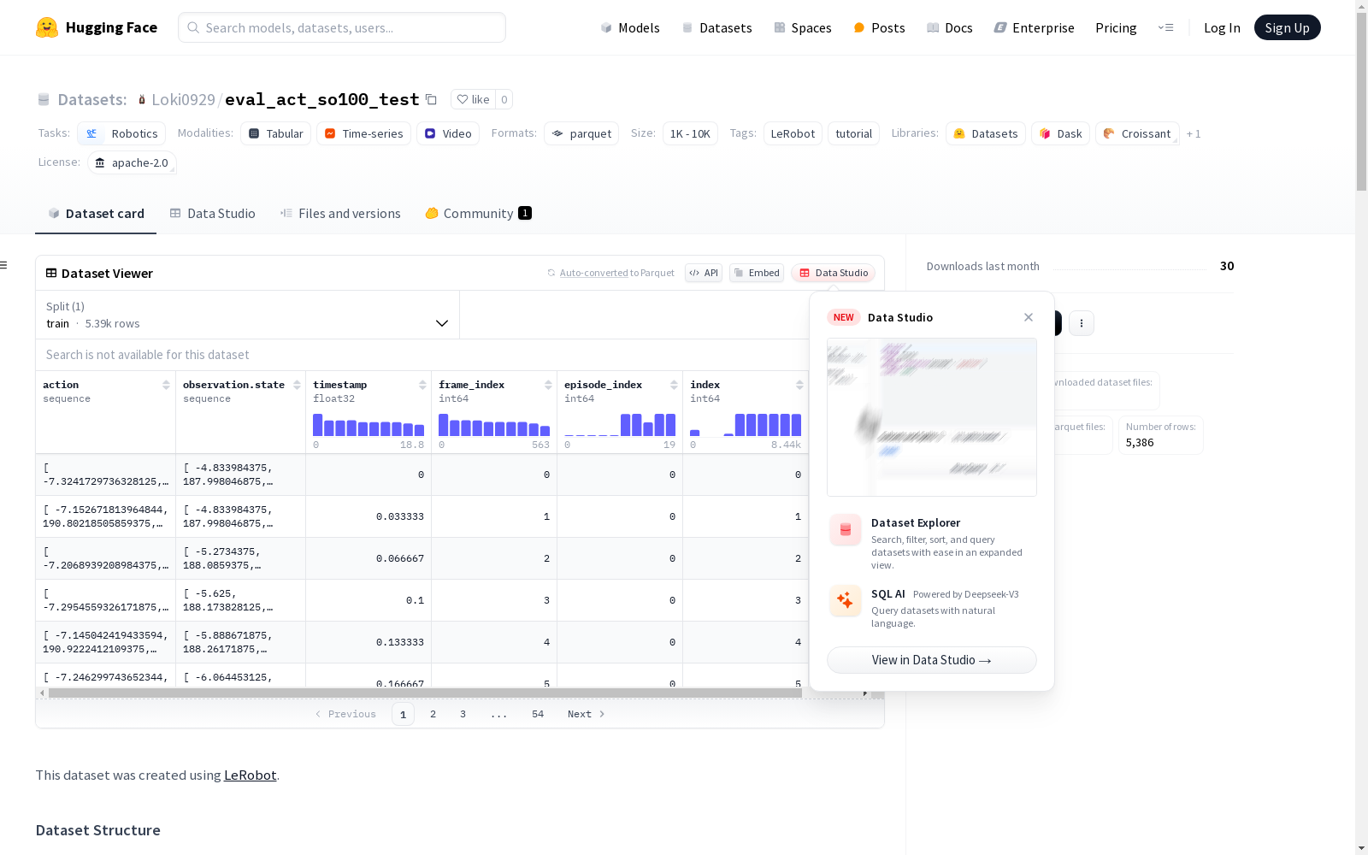Sort by index column arrows
Image resolution: width=1368 pixels, height=855 pixels.
[799, 385]
